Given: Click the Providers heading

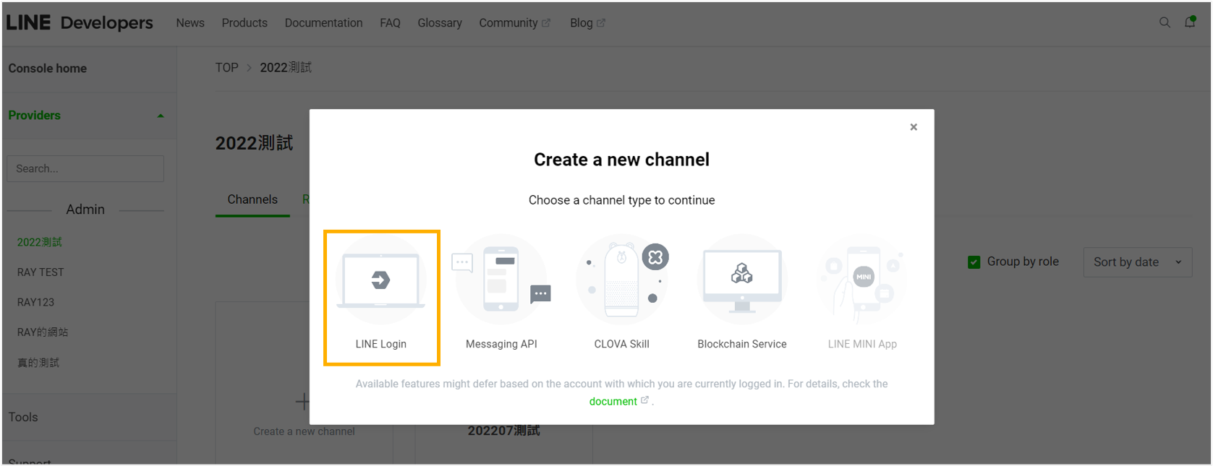Looking at the screenshot, I should pyautogui.click(x=35, y=116).
